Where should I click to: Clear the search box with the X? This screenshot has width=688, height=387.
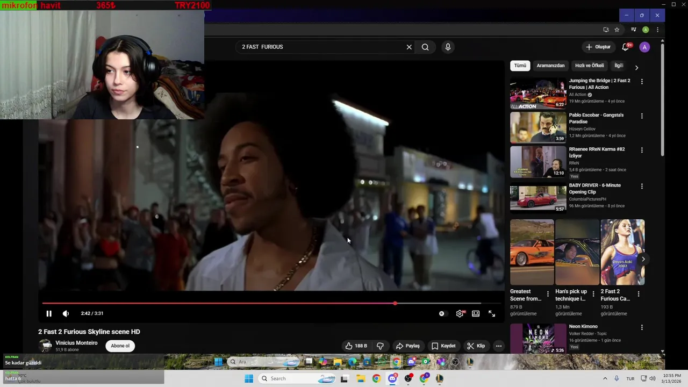point(409,47)
